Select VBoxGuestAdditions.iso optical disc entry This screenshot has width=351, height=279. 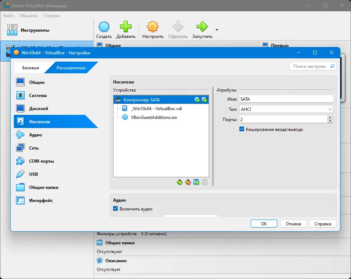154,117
